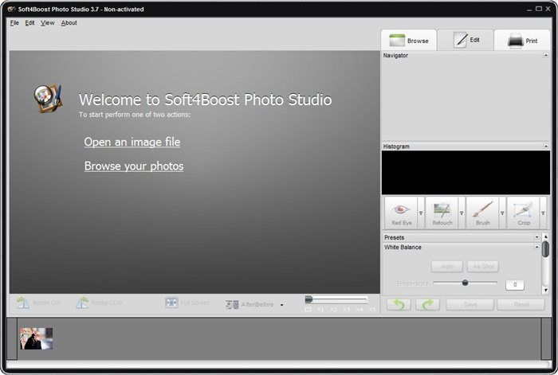Click the fit-to-window zoom icon

tap(308, 310)
